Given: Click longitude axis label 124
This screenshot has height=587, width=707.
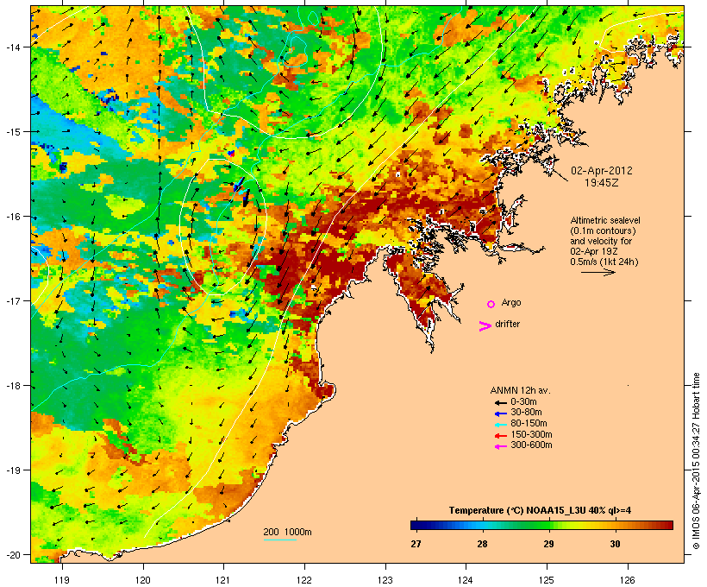Looking at the screenshot, I should tap(466, 580).
